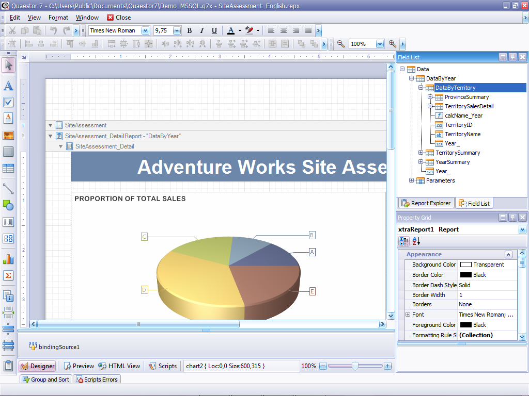Click the Background Color Transparent swatch

pos(465,265)
